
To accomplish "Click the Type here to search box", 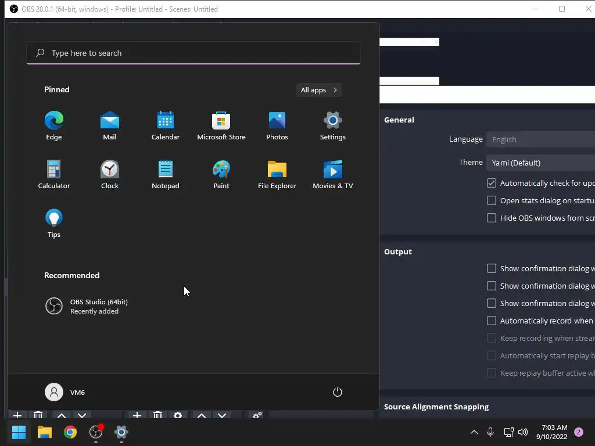I will (x=193, y=53).
